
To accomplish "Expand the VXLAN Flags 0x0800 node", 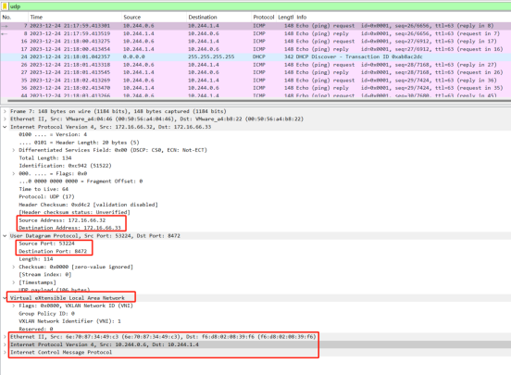I will coord(13,306).
